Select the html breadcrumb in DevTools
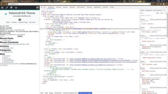168x94 pixels. pyautogui.click(x=42, y=93)
